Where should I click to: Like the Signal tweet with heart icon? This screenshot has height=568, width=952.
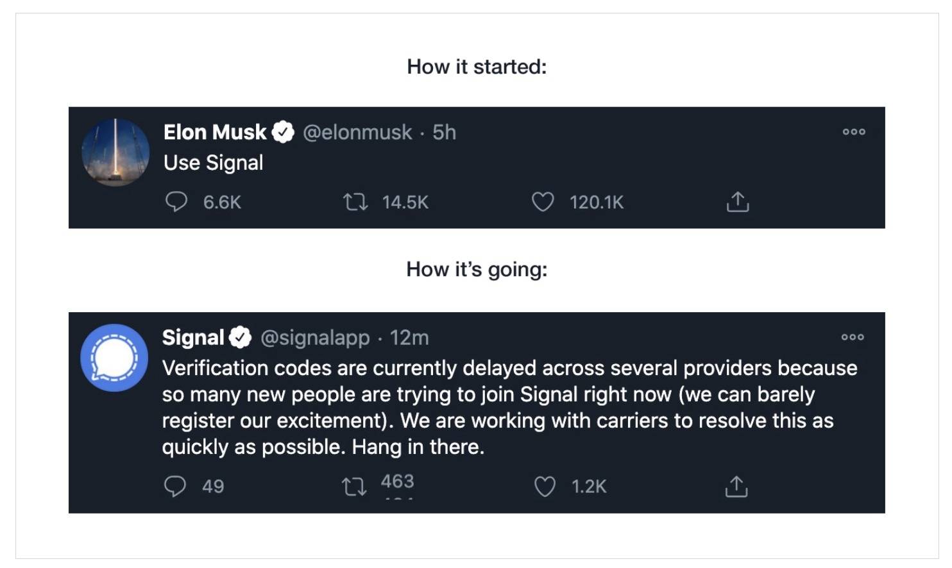tap(545, 487)
